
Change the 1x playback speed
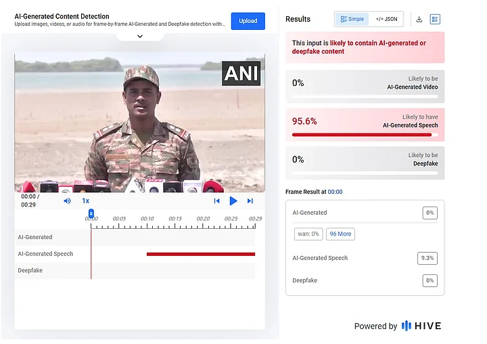pyautogui.click(x=86, y=201)
